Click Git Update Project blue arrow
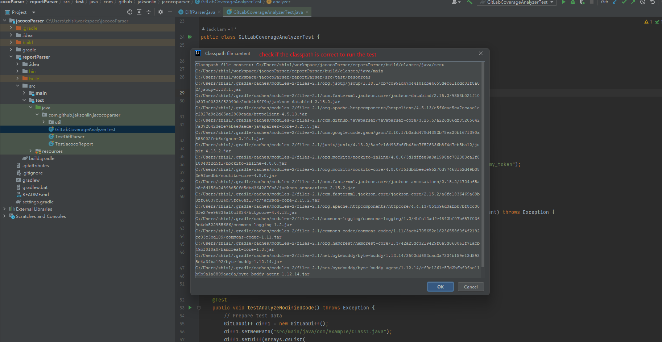662x342 pixels. pos(615,2)
